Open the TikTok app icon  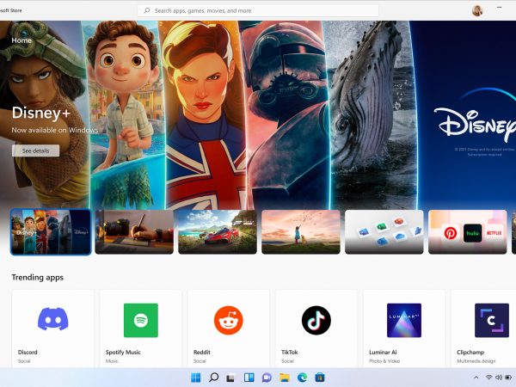pos(316,320)
